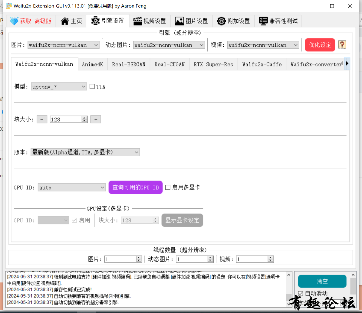Open the 获取高级版 premium tab
Screen dimensions: 362x313
pyautogui.click(x=31, y=21)
